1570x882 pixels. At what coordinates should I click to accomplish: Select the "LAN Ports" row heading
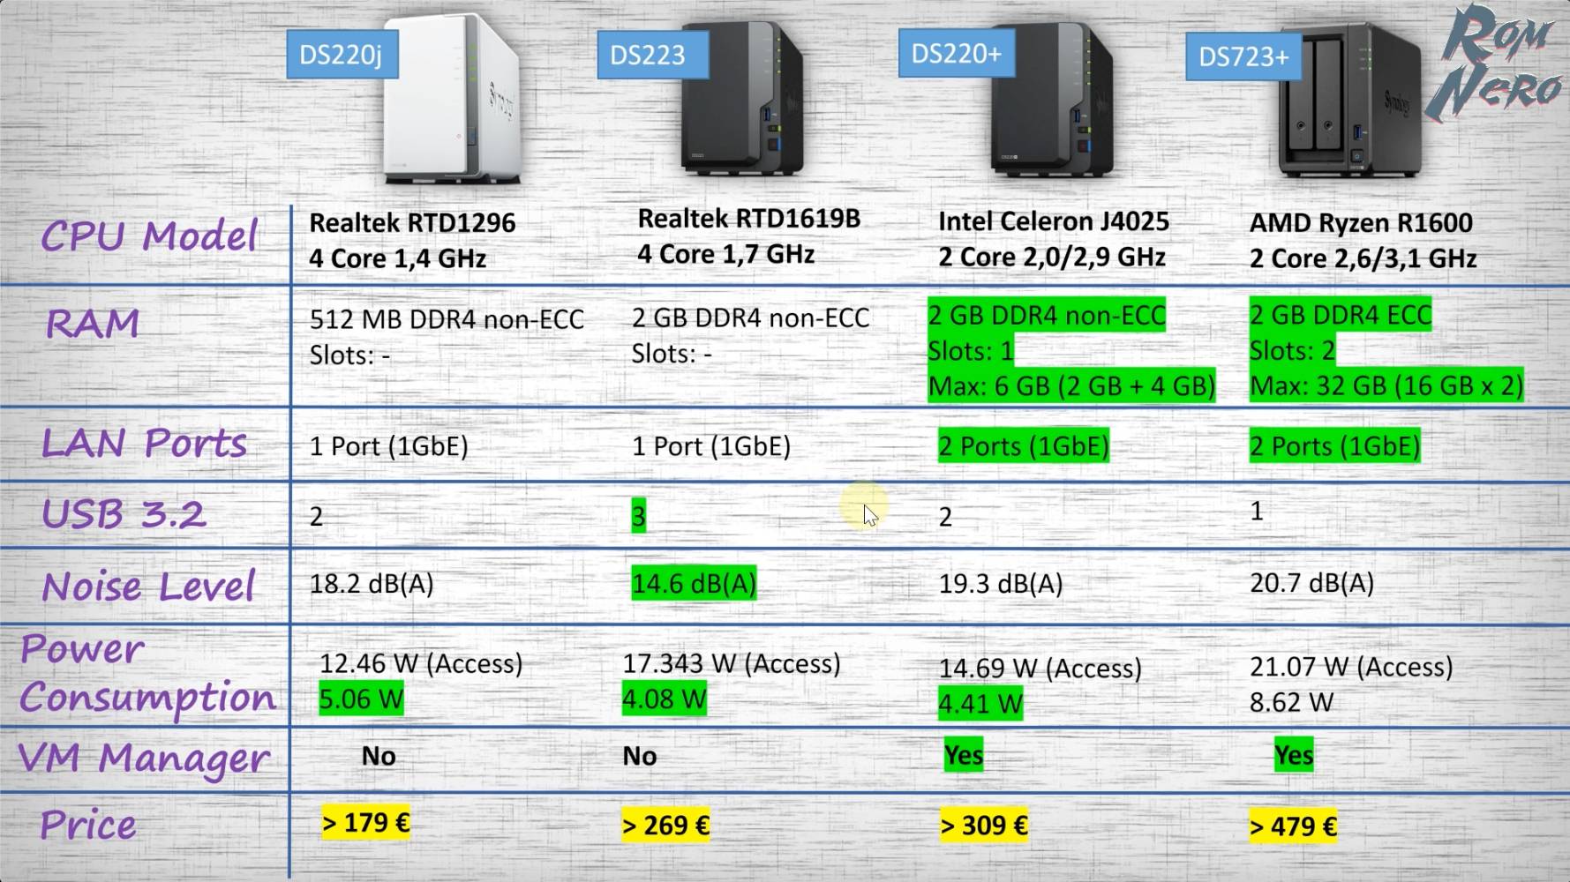tap(144, 443)
